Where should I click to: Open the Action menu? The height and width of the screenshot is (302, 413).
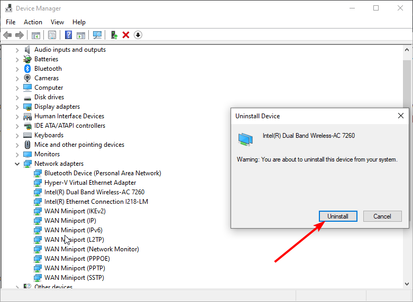pos(33,22)
